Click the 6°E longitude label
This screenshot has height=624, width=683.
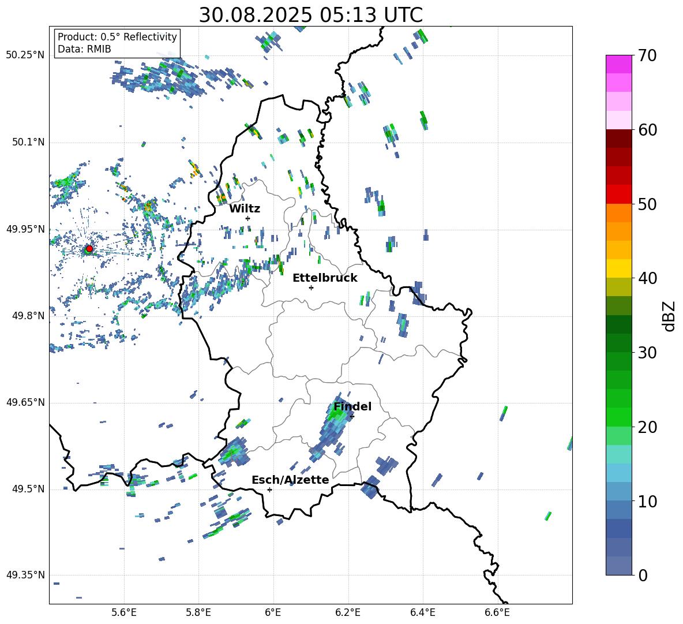tap(273, 612)
